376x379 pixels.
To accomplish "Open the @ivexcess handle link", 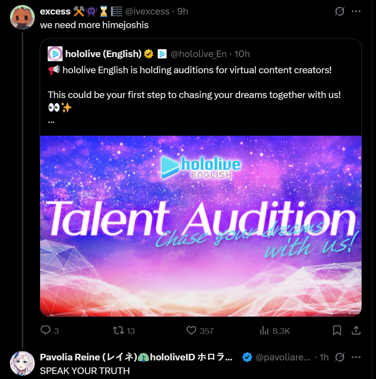I will pyautogui.click(x=147, y=12).
